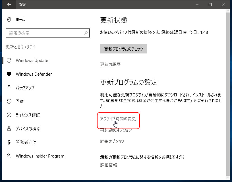232x182 pixels.
Task: Click the 開発者向け wrench icon
Action: tap(9, 142)
